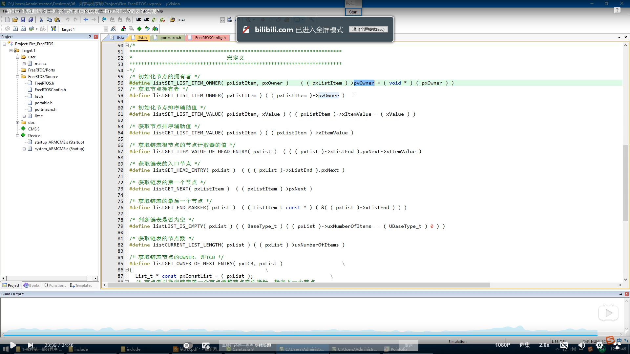The image size is (630, 354).
Task: Switch to the Functions panel tab
Action: point(55,285)
